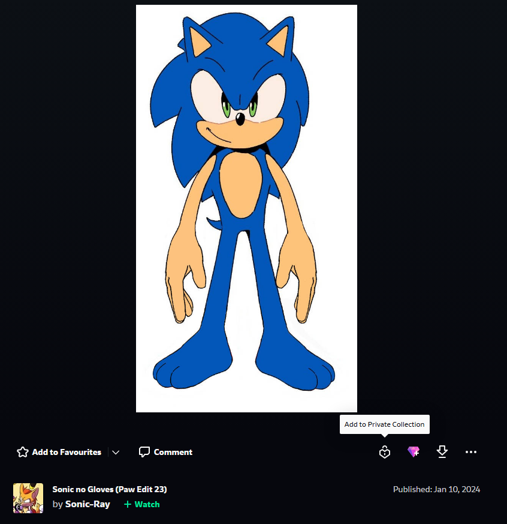
Task: Click the 'Published: Jan 10, 2024' date
Action: (436, 489)
